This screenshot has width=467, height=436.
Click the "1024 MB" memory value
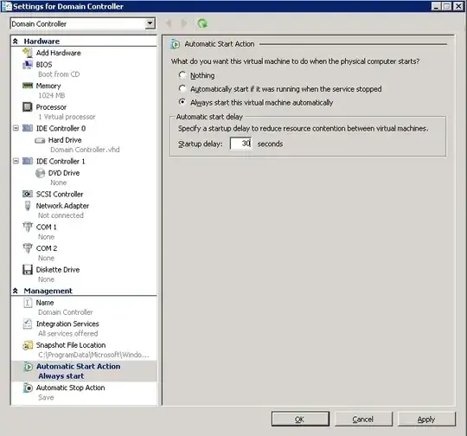[52, 95]
